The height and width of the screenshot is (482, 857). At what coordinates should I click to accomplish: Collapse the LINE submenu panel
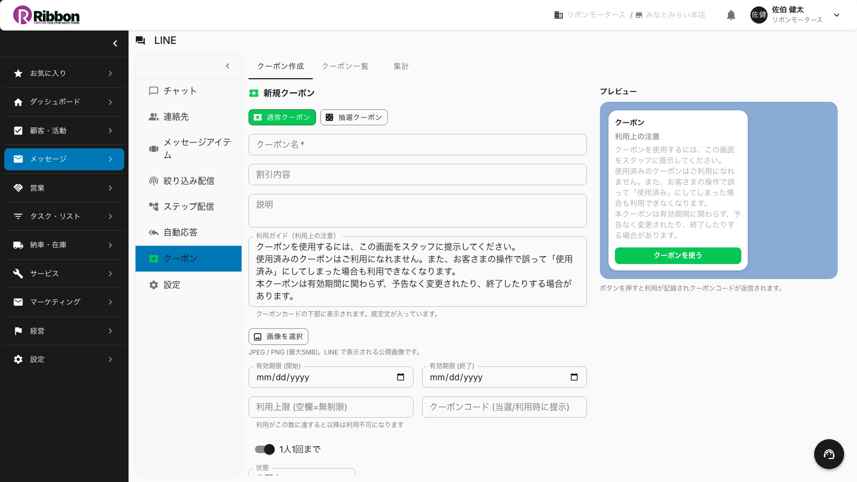click(228, 66)
